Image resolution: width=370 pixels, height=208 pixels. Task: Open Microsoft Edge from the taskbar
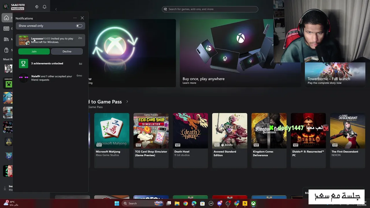(x=194, y=203)
